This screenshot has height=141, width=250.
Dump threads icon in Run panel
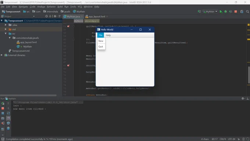click(3, 118)
